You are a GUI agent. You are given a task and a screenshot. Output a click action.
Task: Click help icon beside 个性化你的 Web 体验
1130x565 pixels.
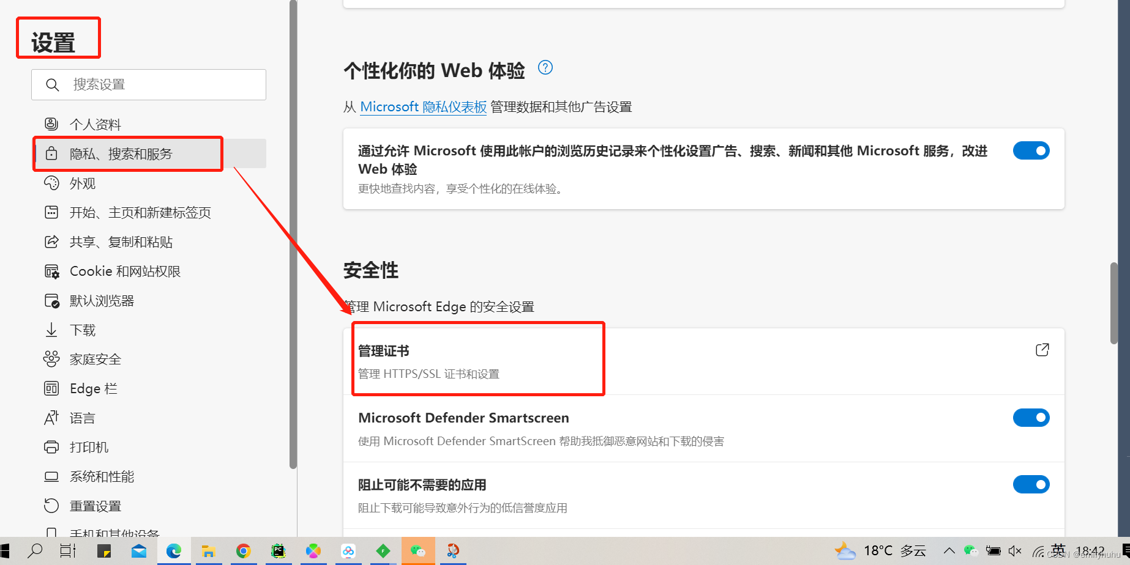545,67
